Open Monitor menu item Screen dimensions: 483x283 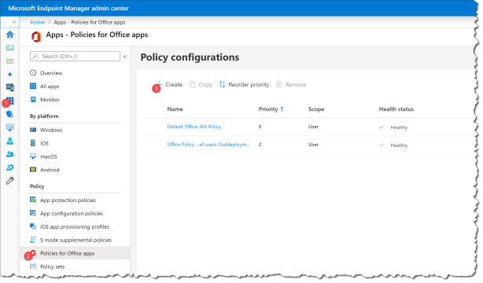50,100
